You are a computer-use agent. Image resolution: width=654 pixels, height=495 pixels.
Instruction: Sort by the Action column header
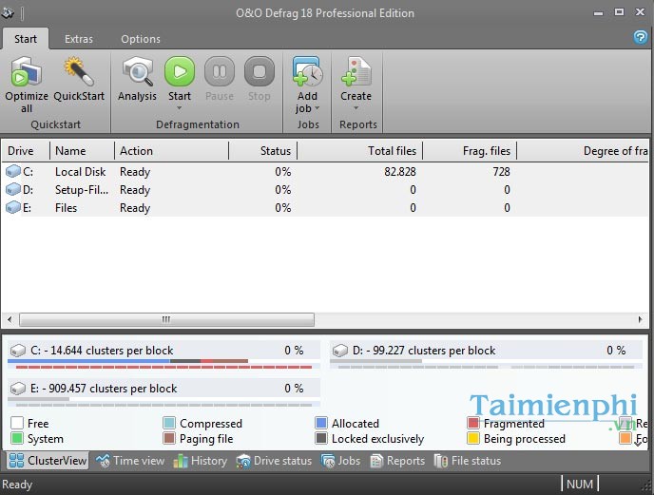pyautogui.click(x=171, y=150)
